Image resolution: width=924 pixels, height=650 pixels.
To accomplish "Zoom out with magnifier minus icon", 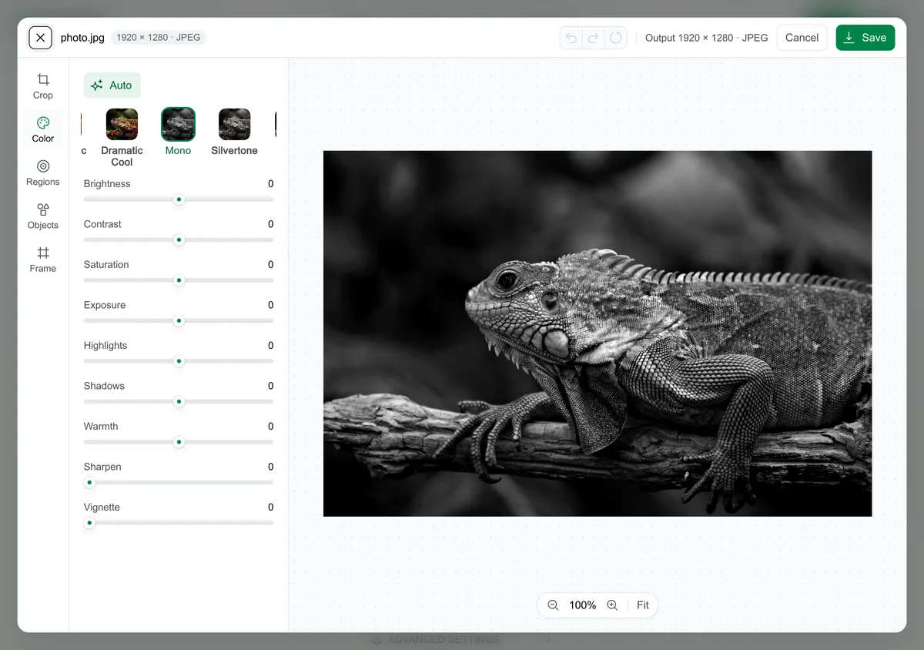I will click(x=553, y=605).
